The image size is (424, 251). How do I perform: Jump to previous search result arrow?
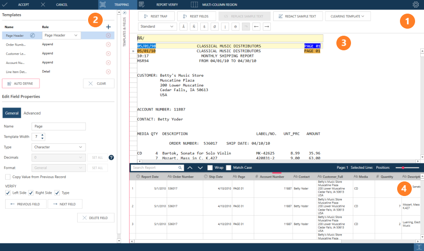[190, 167]
